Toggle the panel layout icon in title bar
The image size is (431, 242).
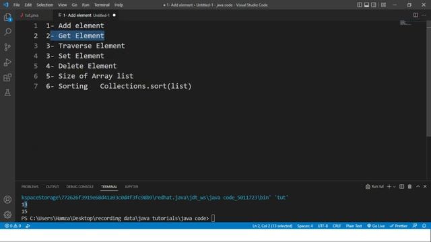point(366,5)
